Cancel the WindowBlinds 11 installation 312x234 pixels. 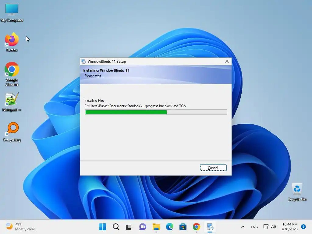(213, 168)
